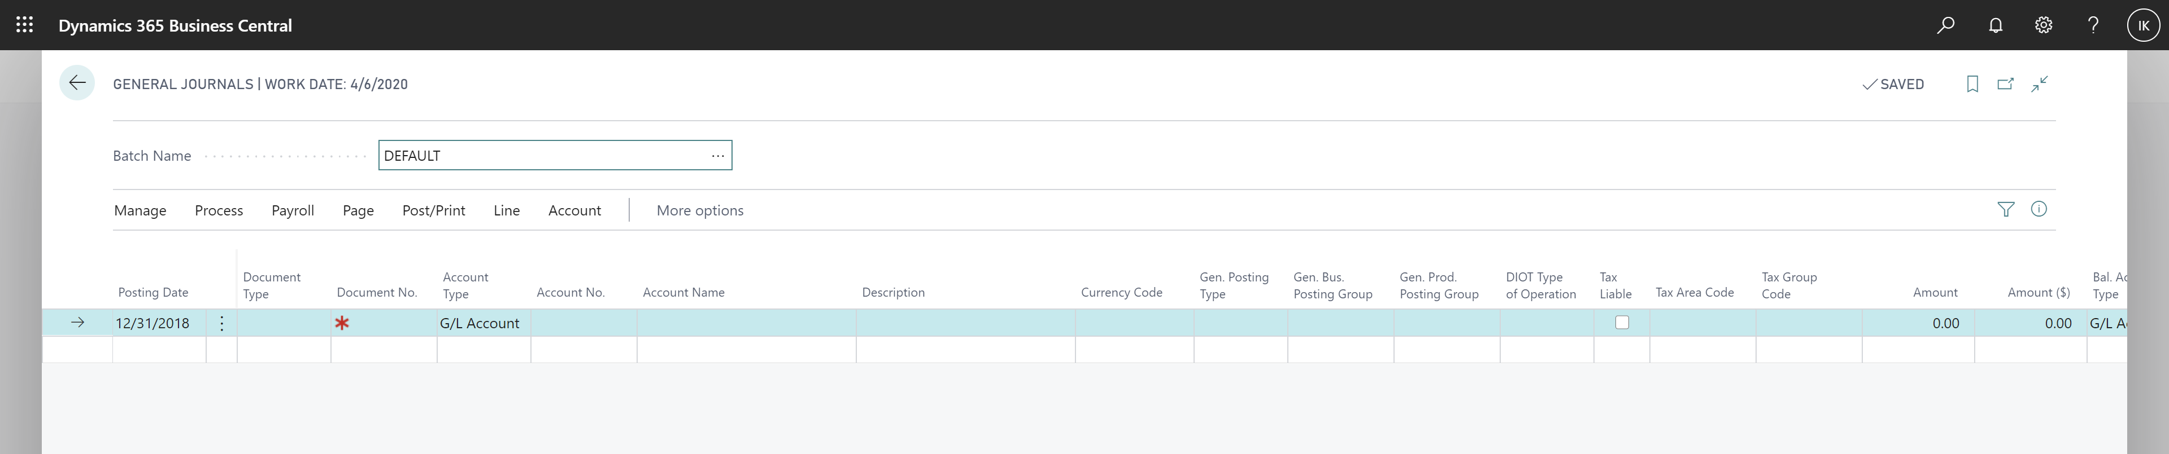Click the Posting Date column header

[x=153, y=293]
